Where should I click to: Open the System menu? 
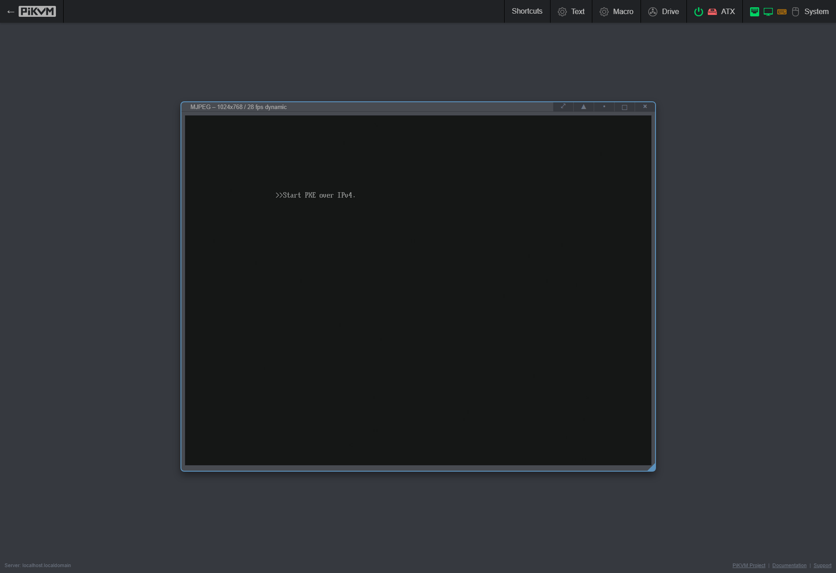(816, 12)
